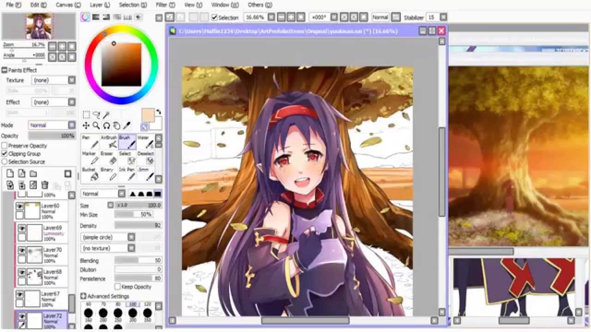Hide Layer69 with its eye icon
This screenshot has width=591, height=332.
pyautogui.click(x=22, y=229)
